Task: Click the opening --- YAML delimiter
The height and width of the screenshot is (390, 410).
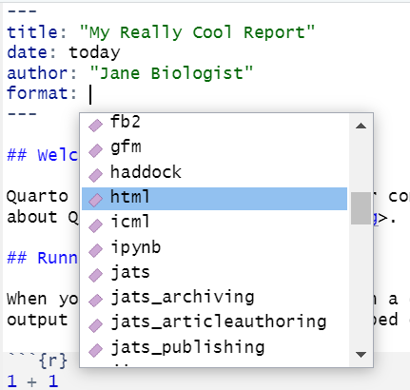Action: coord(22,11)
